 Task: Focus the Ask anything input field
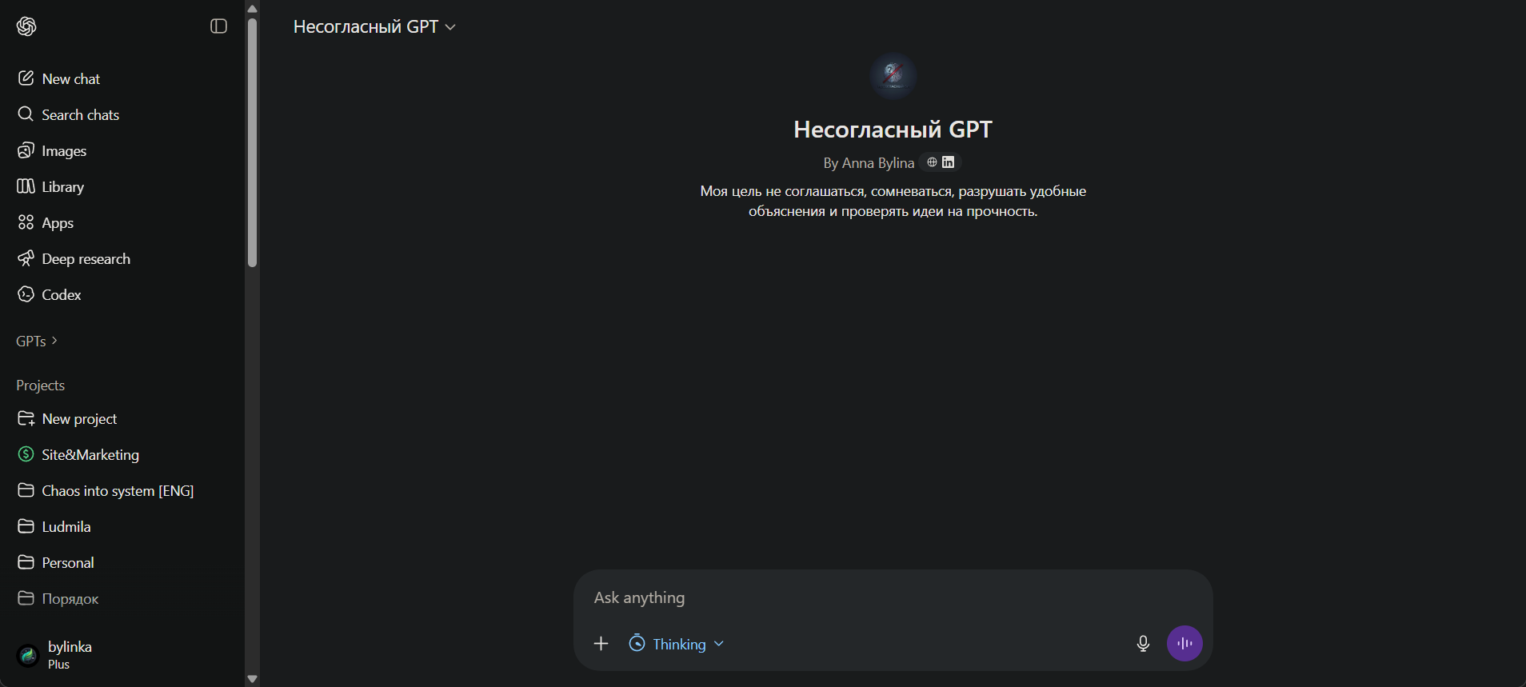click(893, 597)
